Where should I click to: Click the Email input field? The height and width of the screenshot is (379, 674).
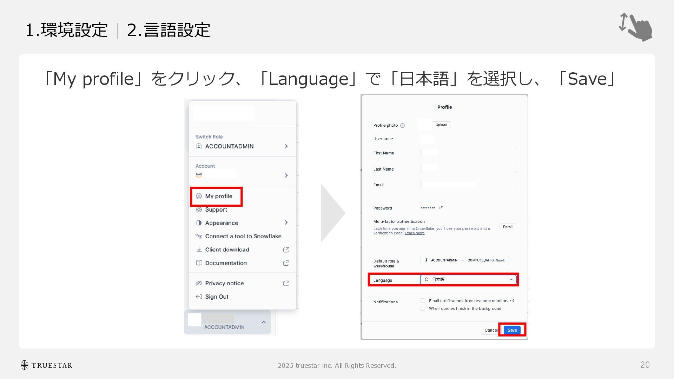[468, 184]
